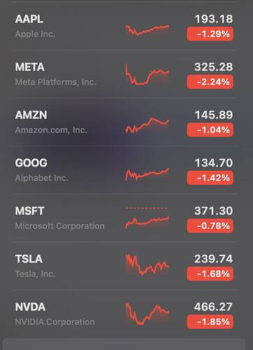The width and height of the screenshot is (253, 350).
Task: Open the TSLA sparkline chart
Action: point(147,265)
